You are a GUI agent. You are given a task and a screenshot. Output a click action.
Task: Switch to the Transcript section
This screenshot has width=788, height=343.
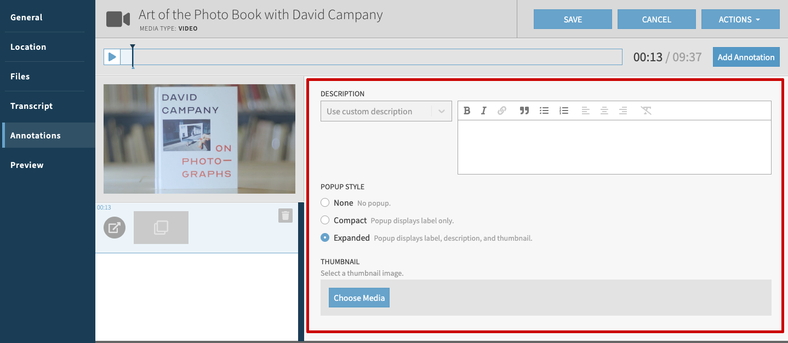click(31, 106)
